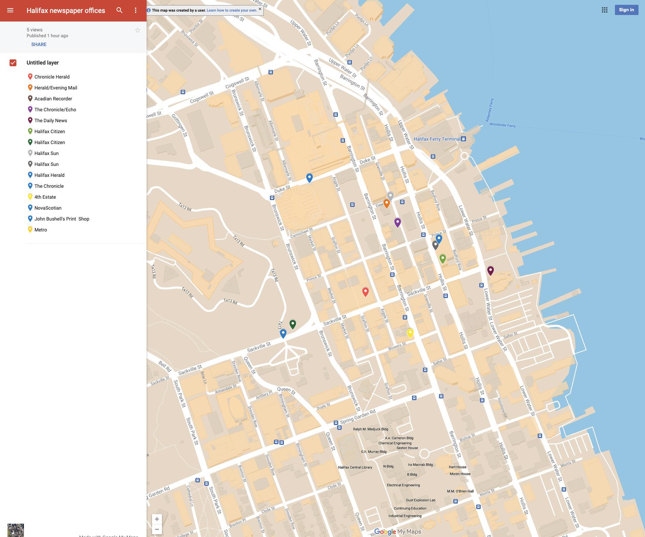Select the blue map pin beside the dark gray pin
The image size is (645, 537).
pyautogui.click(x=439, y=239)
